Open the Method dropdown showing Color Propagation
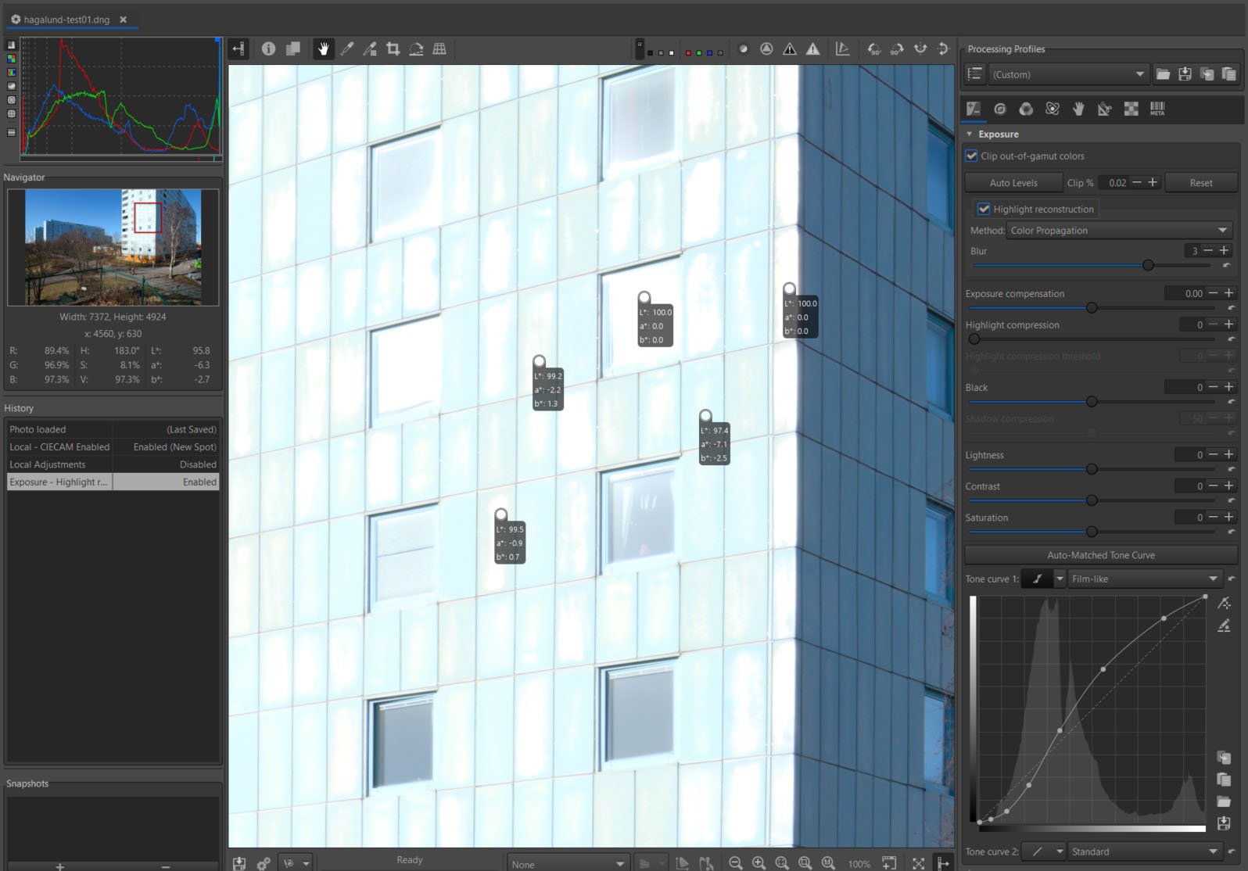 1118,231
